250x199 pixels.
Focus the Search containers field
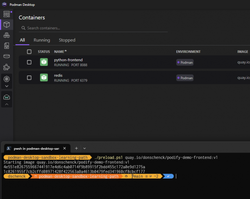point(96,28)
